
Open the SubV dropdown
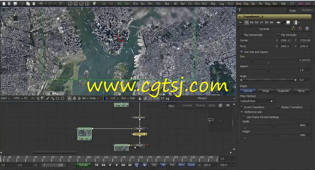click(5, 98)
